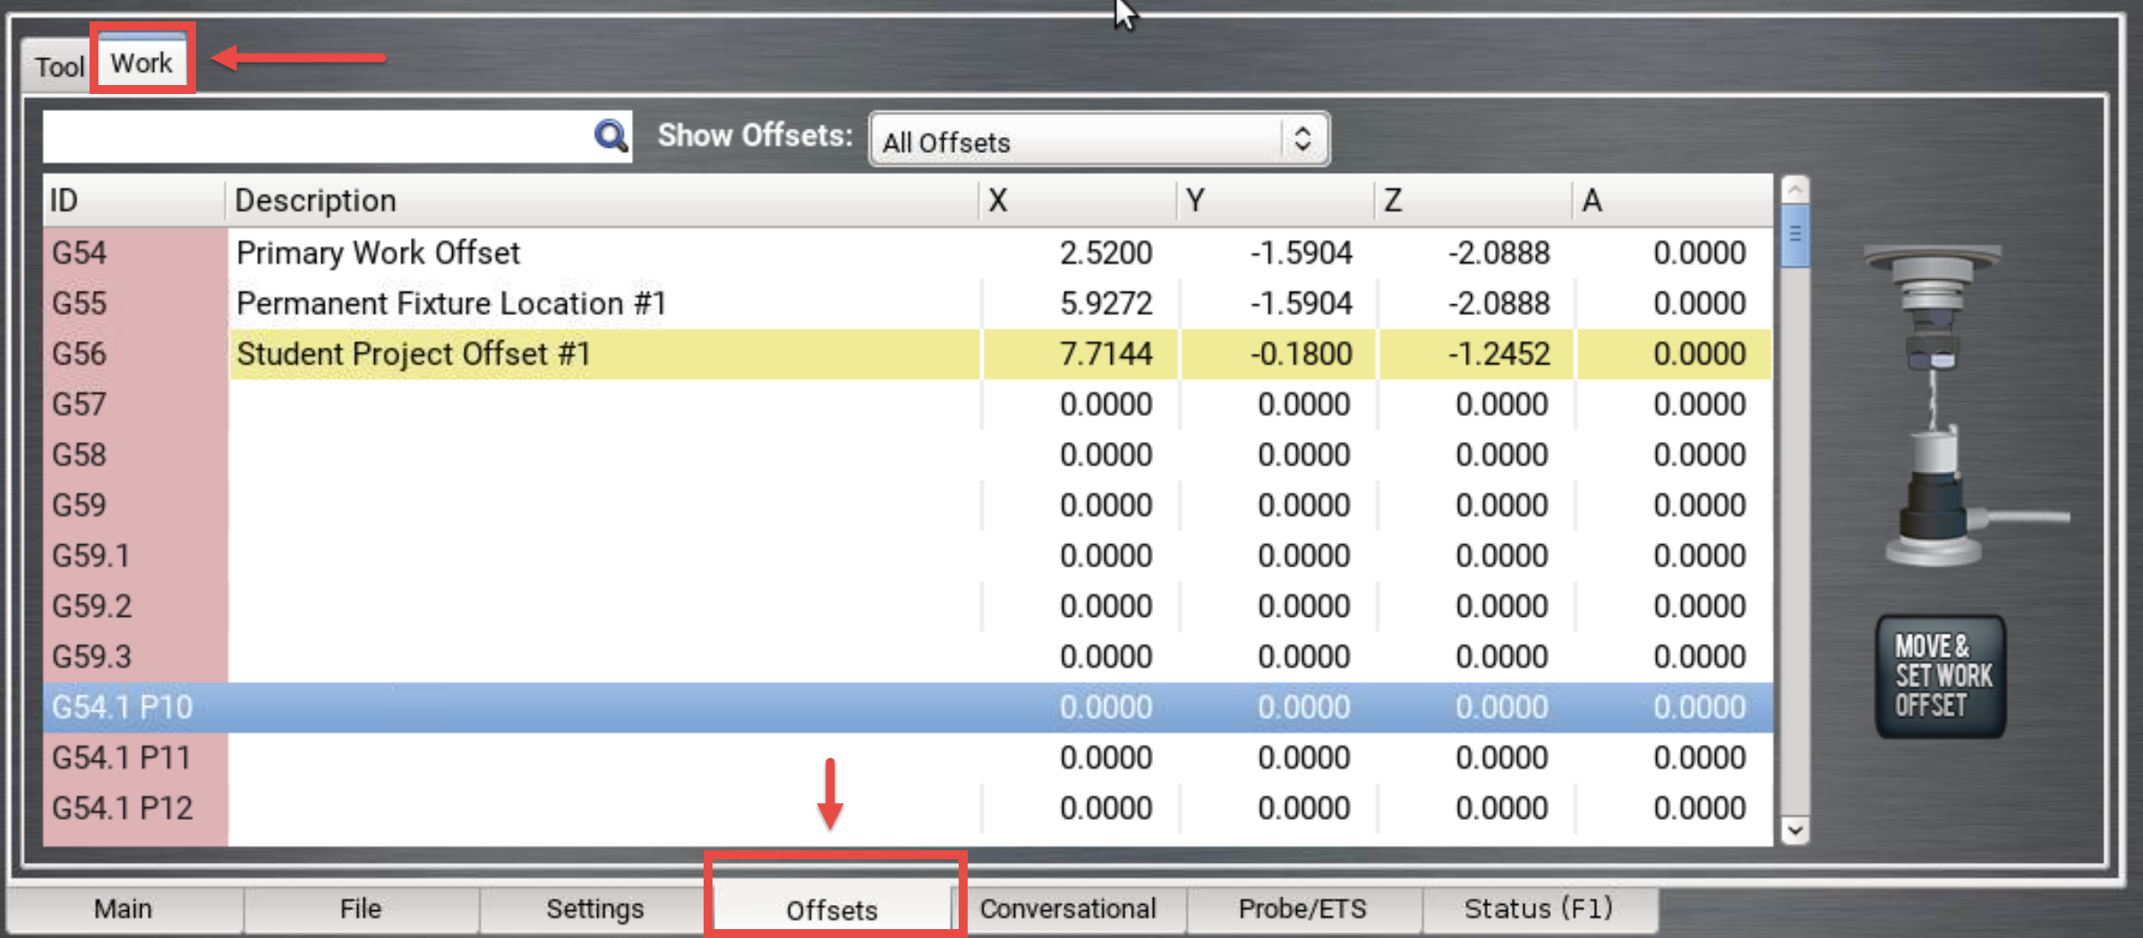Viewport: 2143px width, 938px height.
Task: Show the Status (F1) tab
Action: point(1538,908)
